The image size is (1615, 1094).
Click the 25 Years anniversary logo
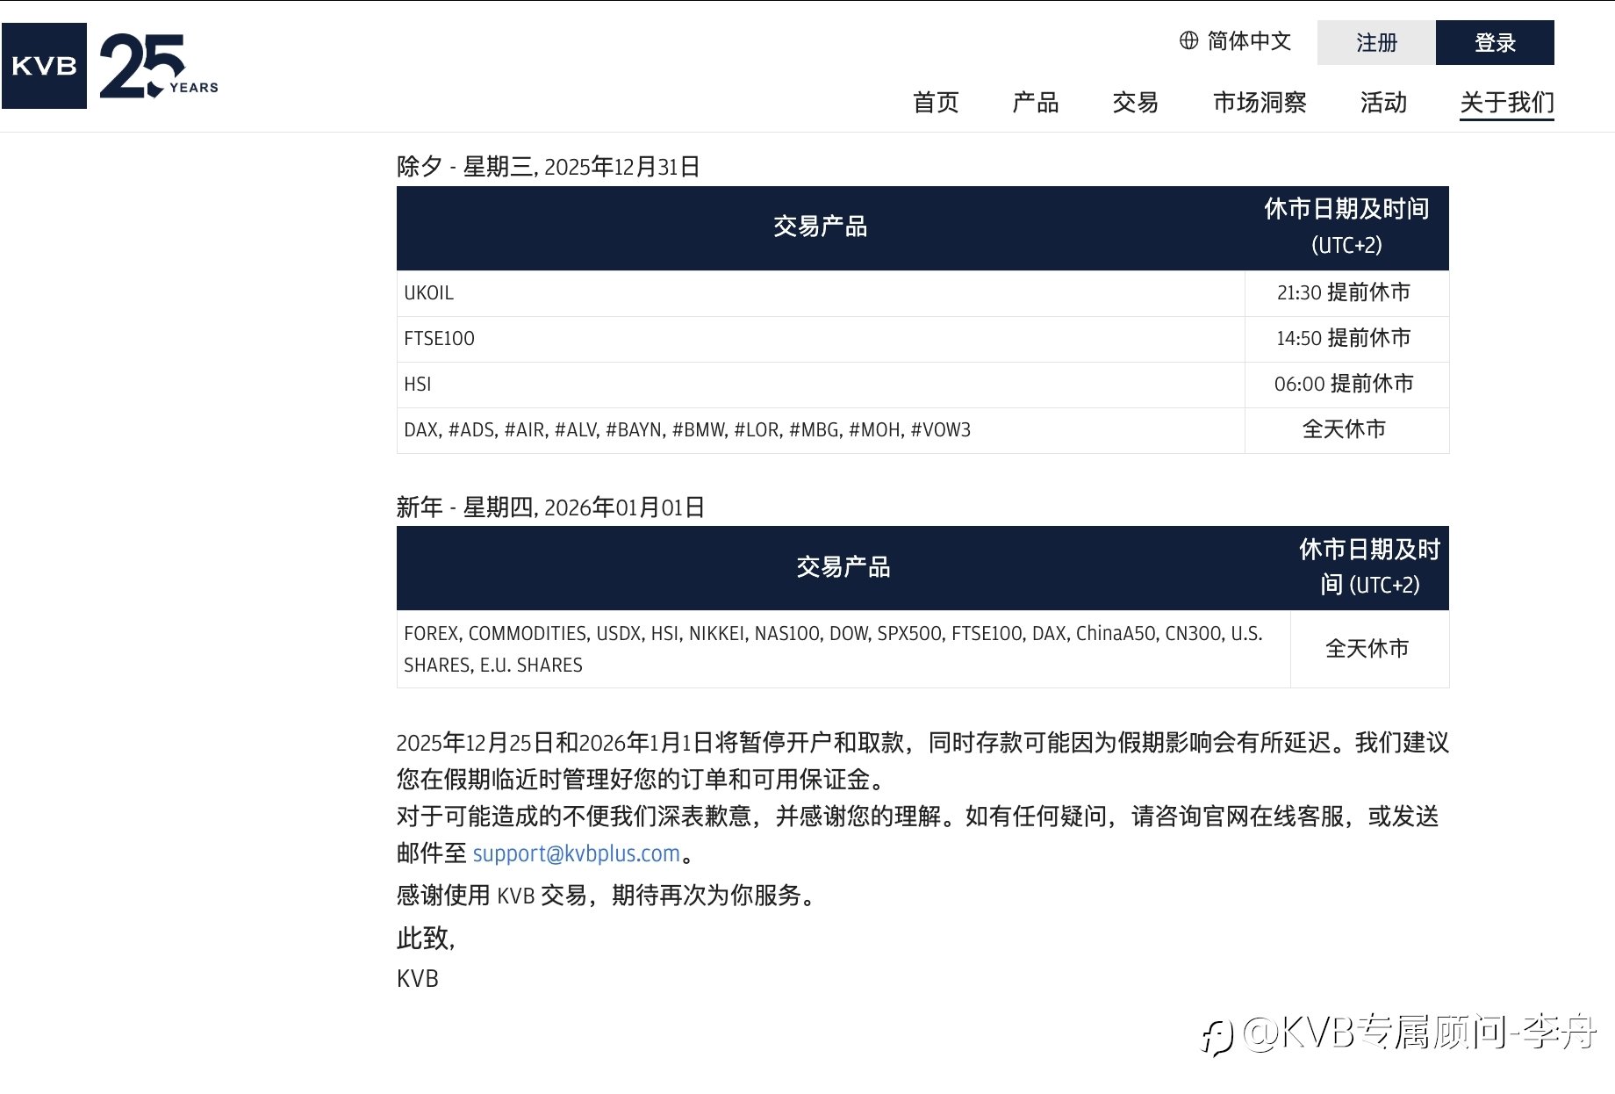pos(159,66)
